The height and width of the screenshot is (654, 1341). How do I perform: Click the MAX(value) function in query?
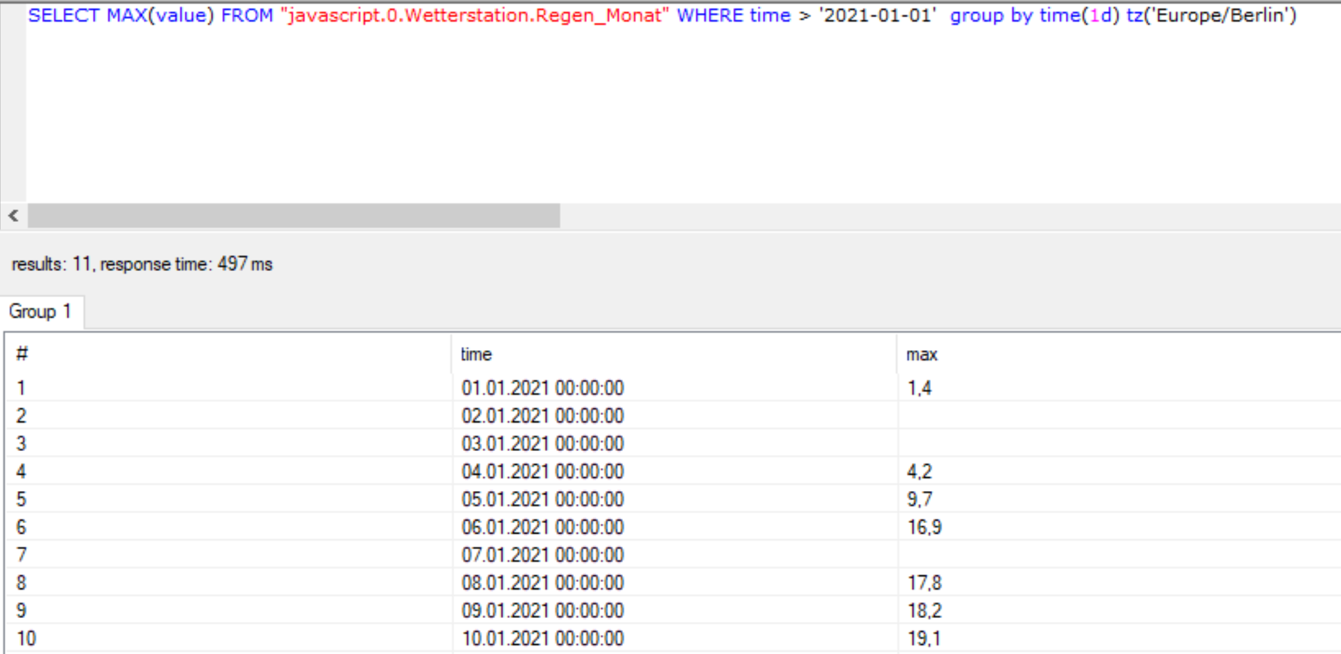click(x=160, y=15)
